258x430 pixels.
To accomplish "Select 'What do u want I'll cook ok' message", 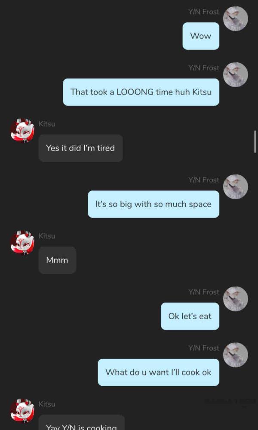I will 158,372.
